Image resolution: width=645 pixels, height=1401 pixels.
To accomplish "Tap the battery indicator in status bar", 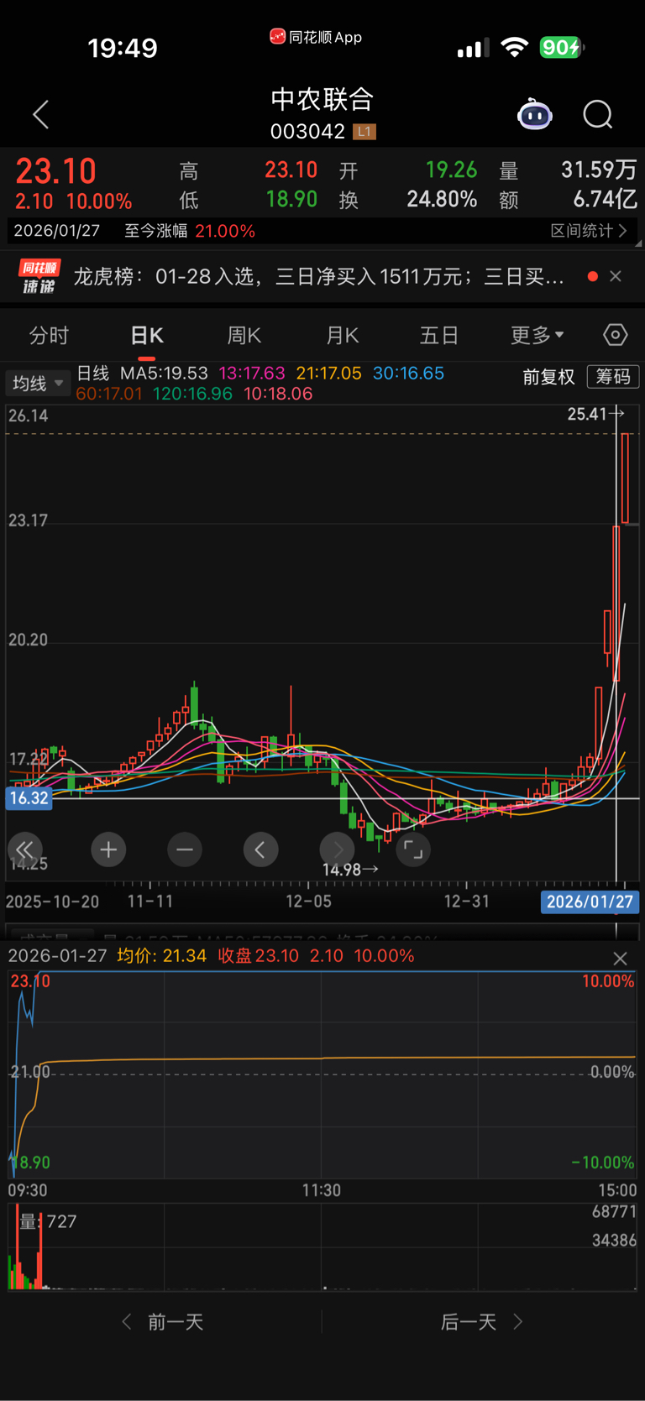I will 561,47.
